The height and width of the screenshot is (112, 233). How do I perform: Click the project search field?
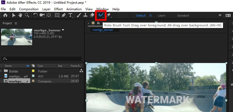(41, 59)
